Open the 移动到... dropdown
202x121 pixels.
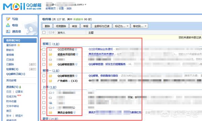[x=139, y=26]
